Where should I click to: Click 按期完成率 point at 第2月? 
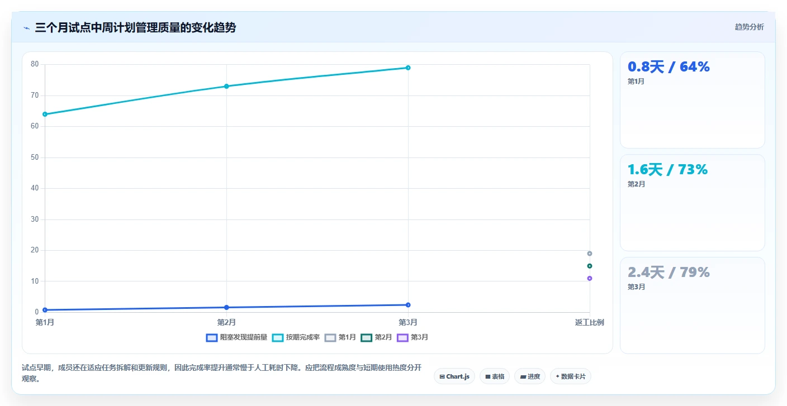click(x=226, y=86)
